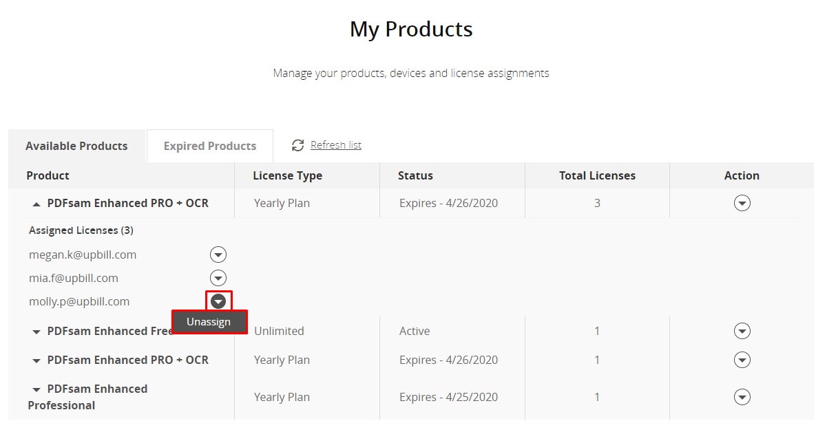
Task: Click the total licenses value 3
Action: click(x=597, y=203)
